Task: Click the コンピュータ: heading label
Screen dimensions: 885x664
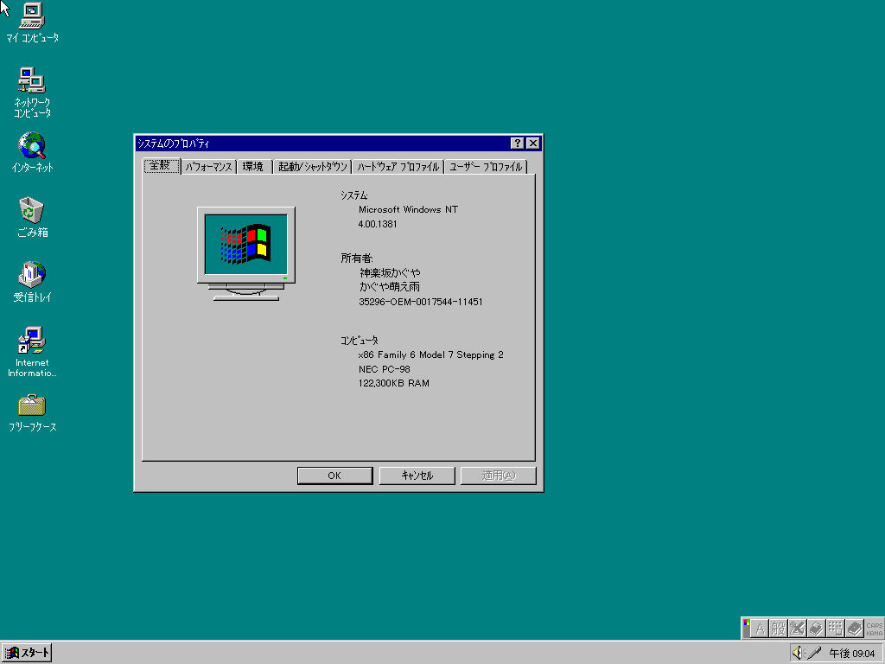Action: [x=360, y=341]
